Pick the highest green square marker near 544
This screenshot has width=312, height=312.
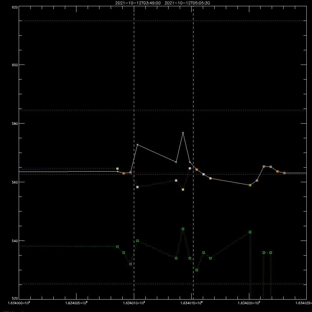[x=183, y=229]
